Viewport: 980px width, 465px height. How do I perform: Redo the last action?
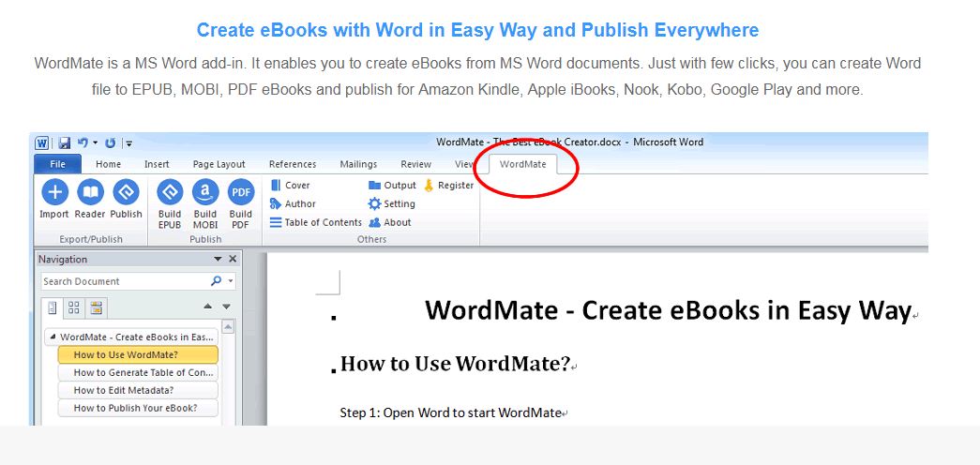click(110, 143)
